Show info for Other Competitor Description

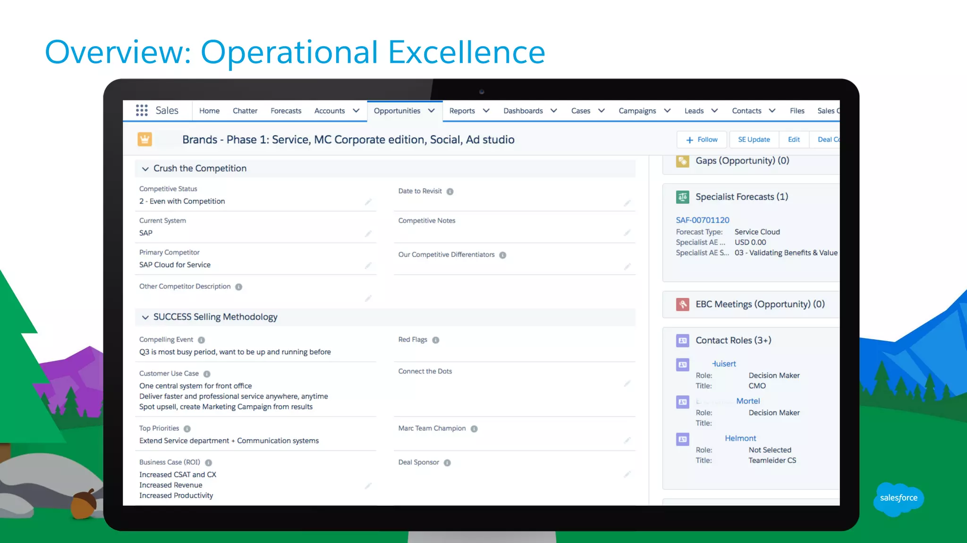point(239,287)
